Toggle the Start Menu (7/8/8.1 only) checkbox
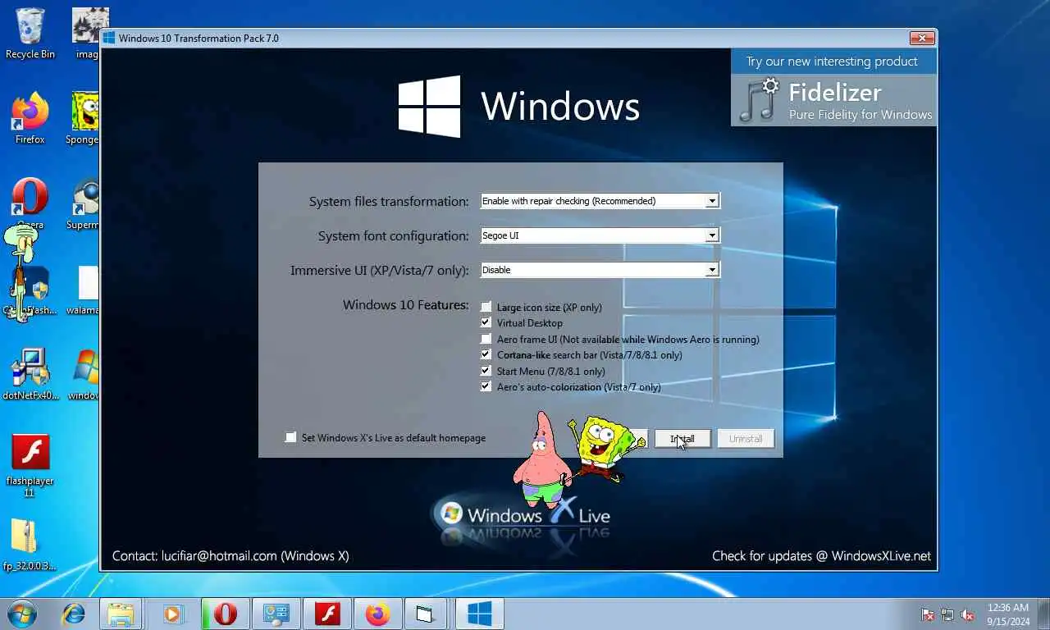This screenshot has height=630, width=1050. (486, 371)
